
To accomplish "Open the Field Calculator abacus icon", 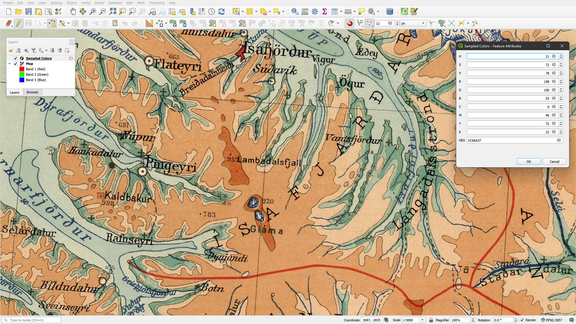I will tap(305, 12).
